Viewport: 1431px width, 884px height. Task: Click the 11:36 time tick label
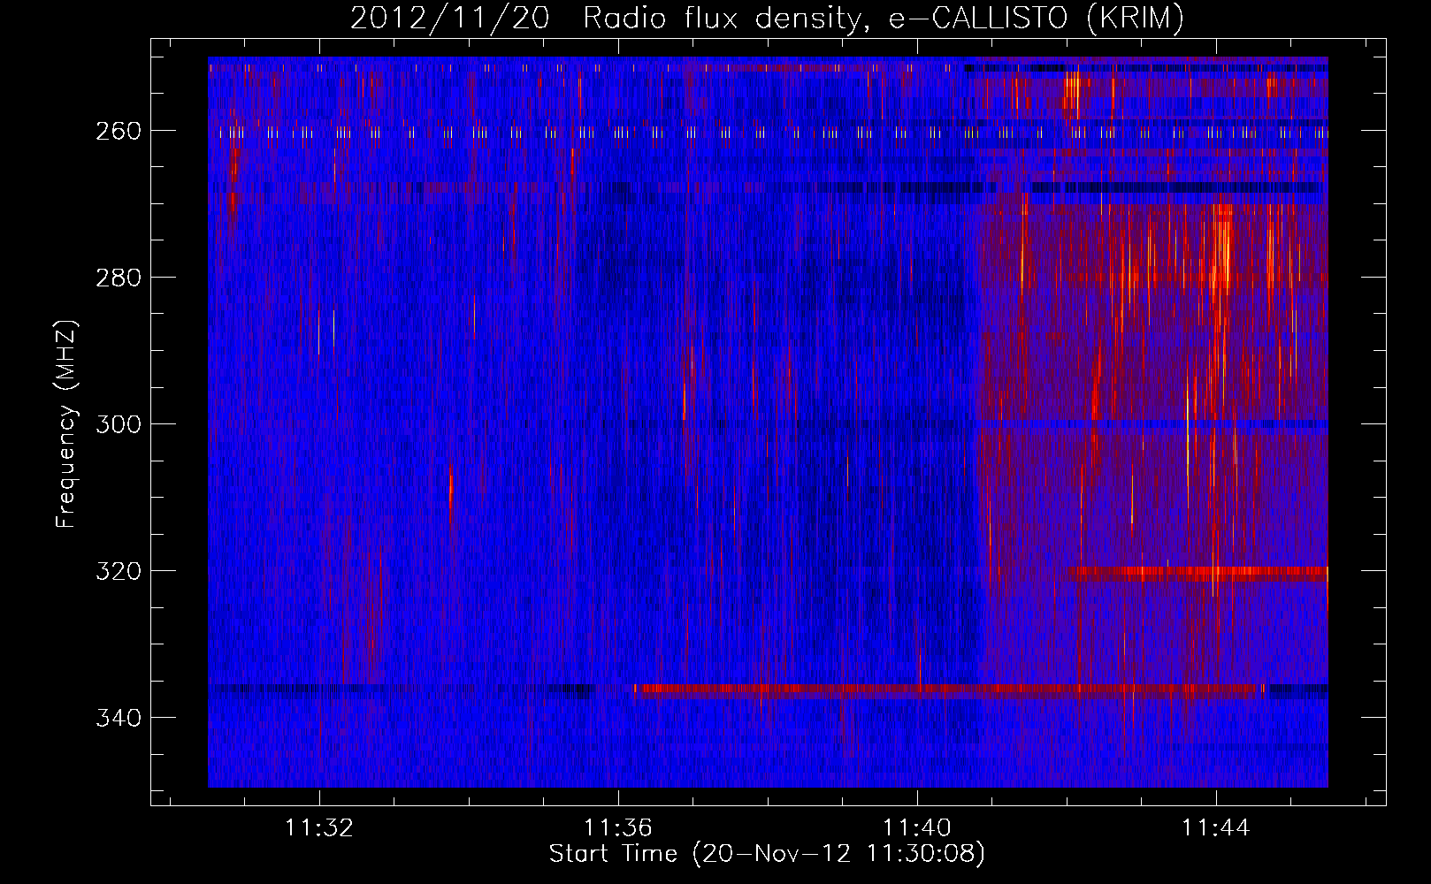[x=618, y=827]
